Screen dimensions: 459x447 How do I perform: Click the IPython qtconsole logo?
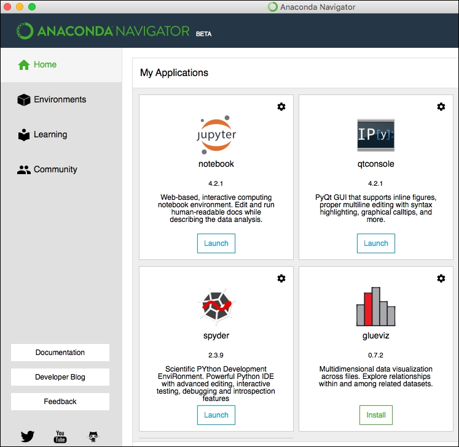click(376, 135)
